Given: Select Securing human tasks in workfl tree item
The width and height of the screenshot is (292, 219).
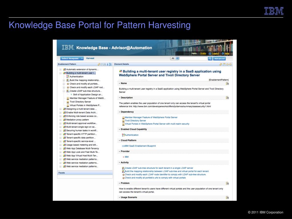Looking at the screenshot, I should (82, 131).
